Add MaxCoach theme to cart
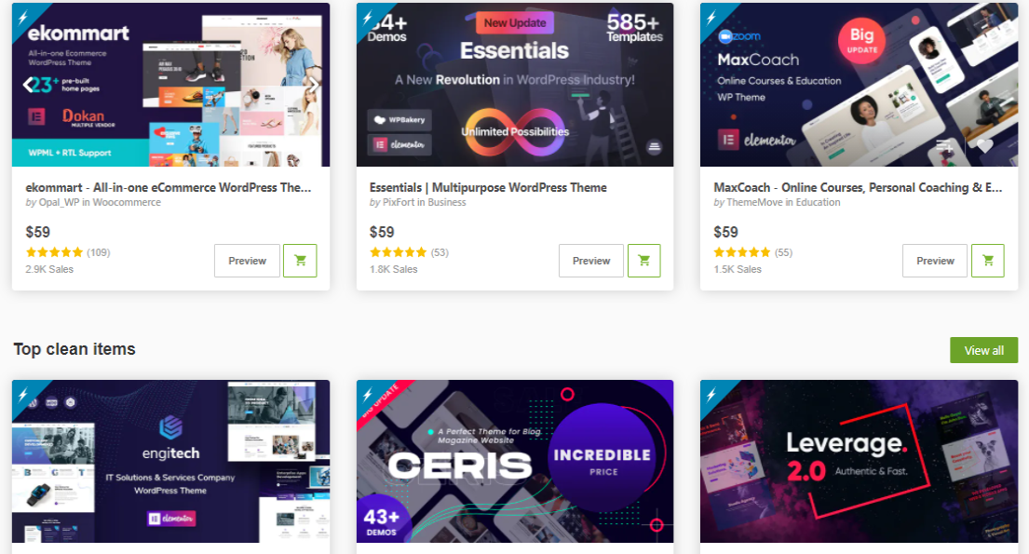This screenshot has width=1029, height=554. [x=988, y=261]
